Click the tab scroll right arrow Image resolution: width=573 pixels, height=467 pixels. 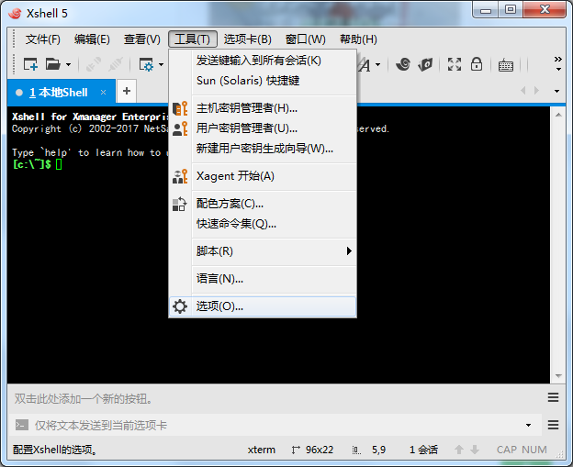point(537,90)
